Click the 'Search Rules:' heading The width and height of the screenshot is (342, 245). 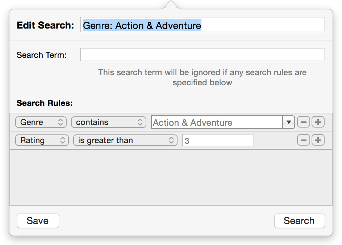pos(45,103)
